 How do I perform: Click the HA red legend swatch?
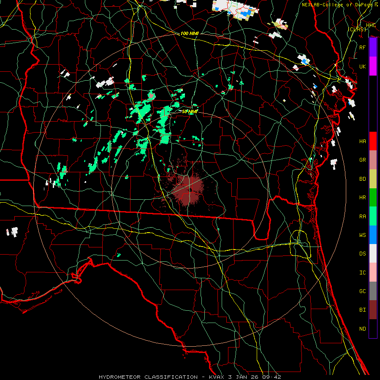373,141
